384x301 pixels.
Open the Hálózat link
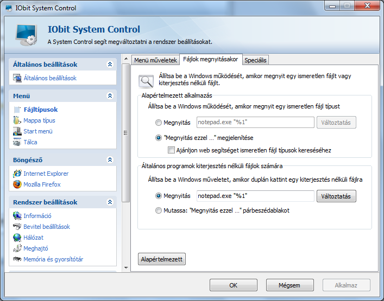click(x=33, y=238)
